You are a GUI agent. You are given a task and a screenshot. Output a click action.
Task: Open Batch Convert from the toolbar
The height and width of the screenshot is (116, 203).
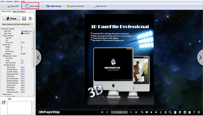pos(100,6)
